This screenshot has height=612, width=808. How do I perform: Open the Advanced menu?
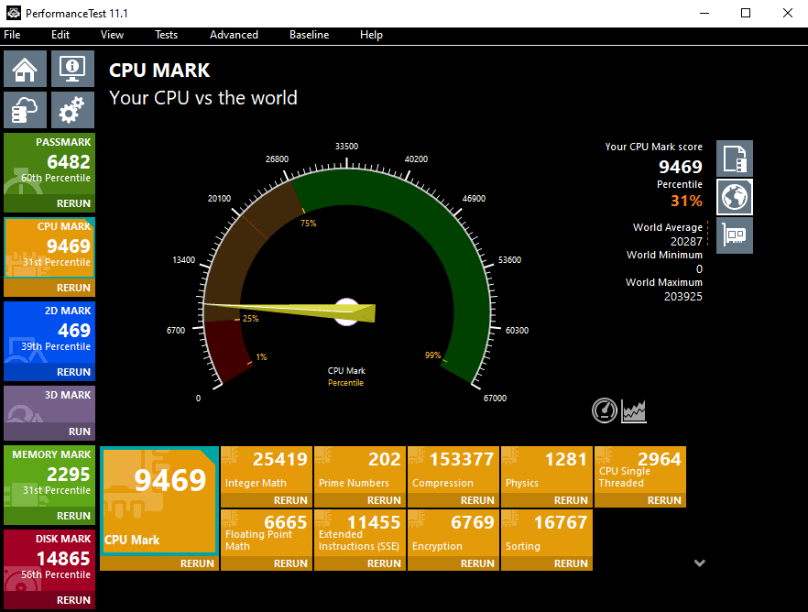point(234,35)
